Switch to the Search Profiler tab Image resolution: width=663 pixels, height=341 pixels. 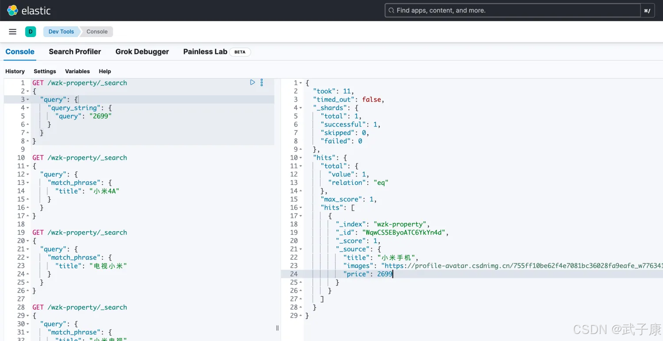[75, 52]
